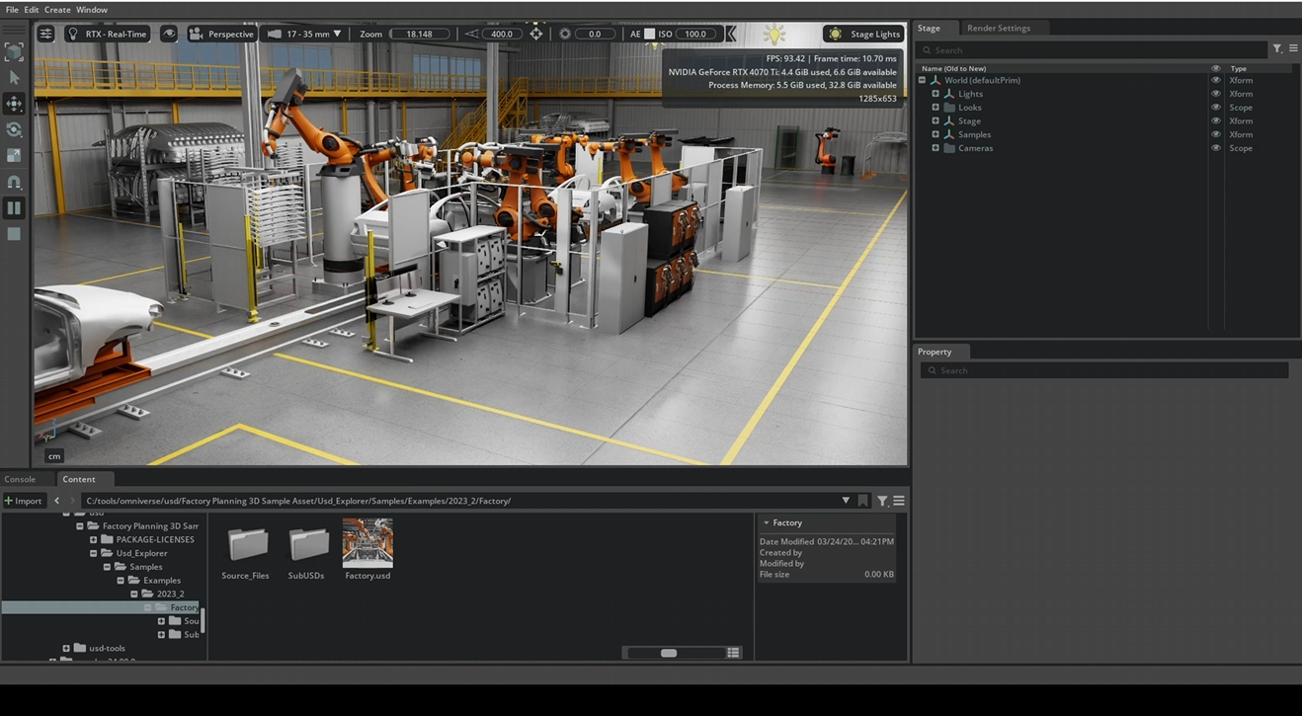Switch to the Render Settings tab
Viewport: 1302px width, 716px height.
[998, 28]
